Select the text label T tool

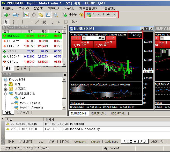tap(66, 22)
